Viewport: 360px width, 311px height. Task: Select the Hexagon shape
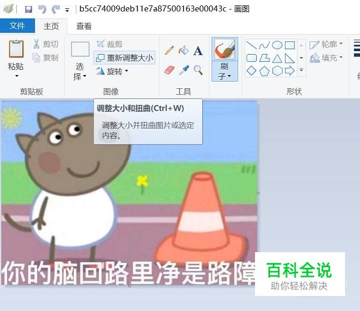point(277,71)
